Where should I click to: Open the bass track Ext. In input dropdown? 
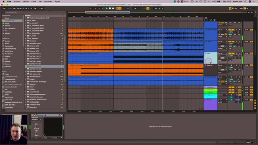[x=223, y=54]
